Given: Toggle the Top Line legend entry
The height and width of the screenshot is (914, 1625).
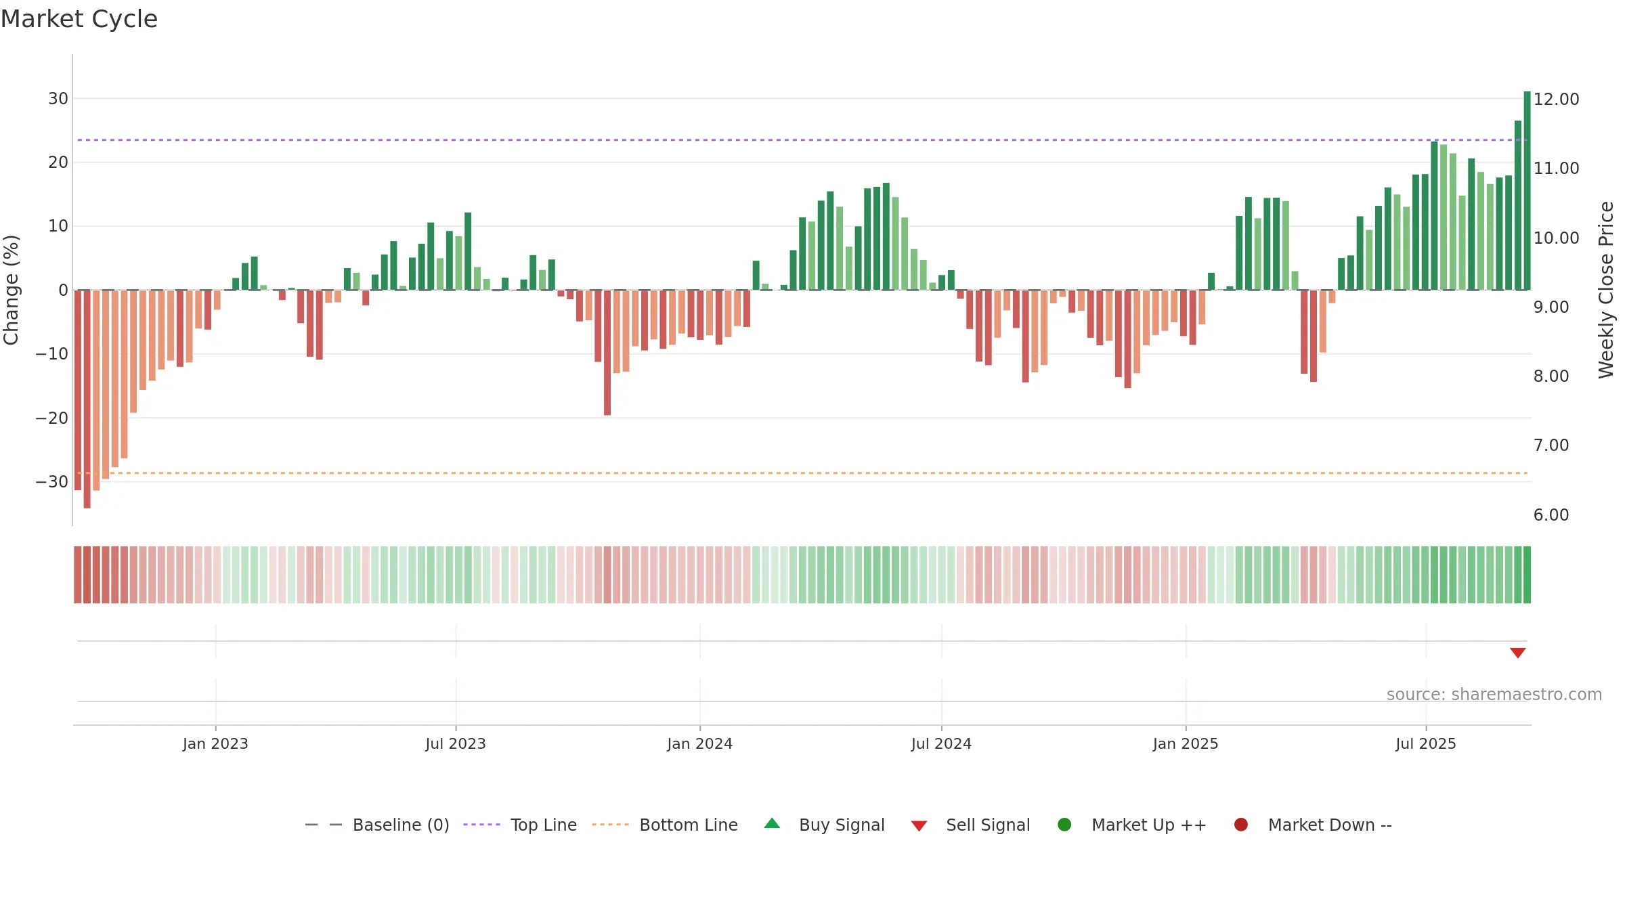Looking at the screenshot, I should pyautogui.click(x=520, y=825).
